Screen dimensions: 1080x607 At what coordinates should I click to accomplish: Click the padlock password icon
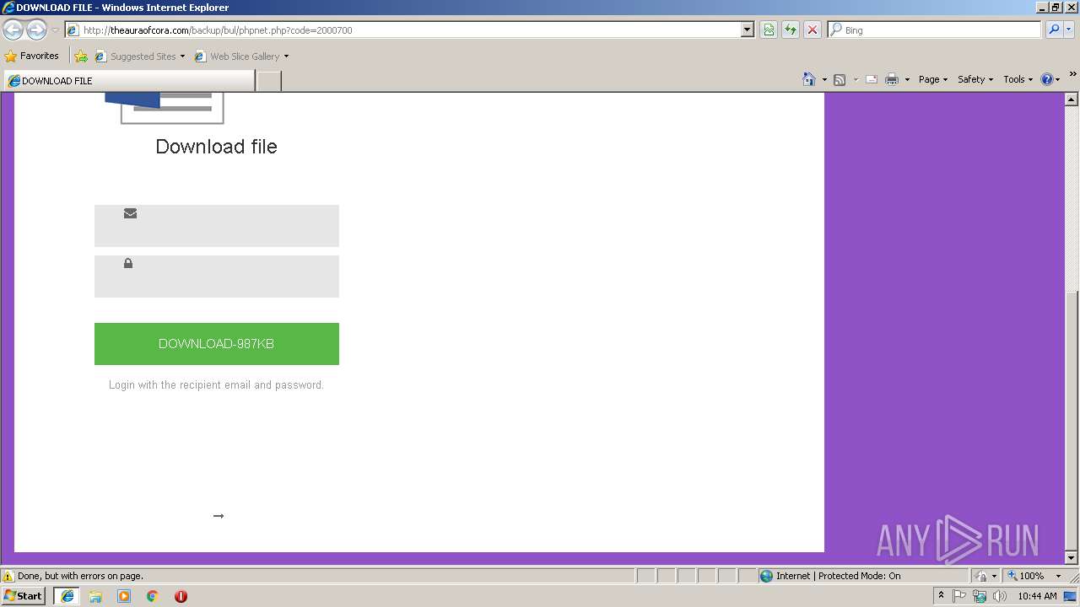click(x=128, y=263)
